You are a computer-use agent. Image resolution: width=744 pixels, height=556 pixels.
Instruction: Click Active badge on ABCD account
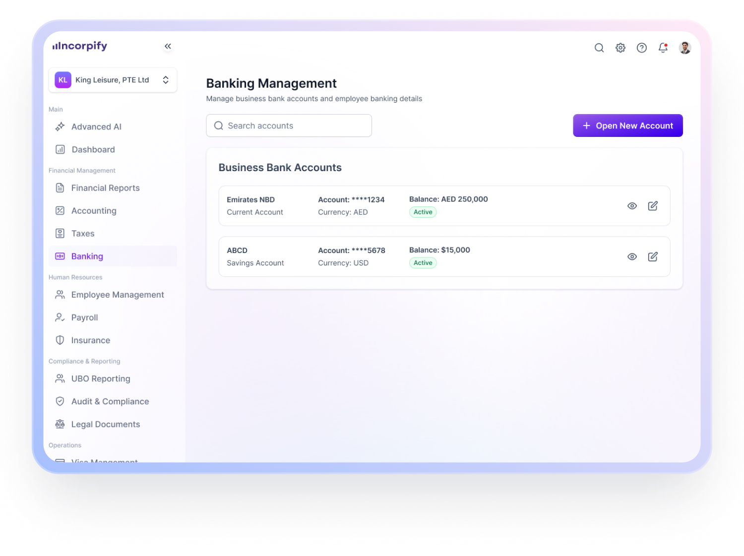tap(423, 263)
